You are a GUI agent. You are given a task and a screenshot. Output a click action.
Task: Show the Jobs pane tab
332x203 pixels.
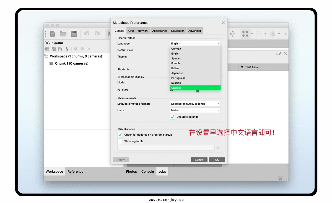[162, 172]
